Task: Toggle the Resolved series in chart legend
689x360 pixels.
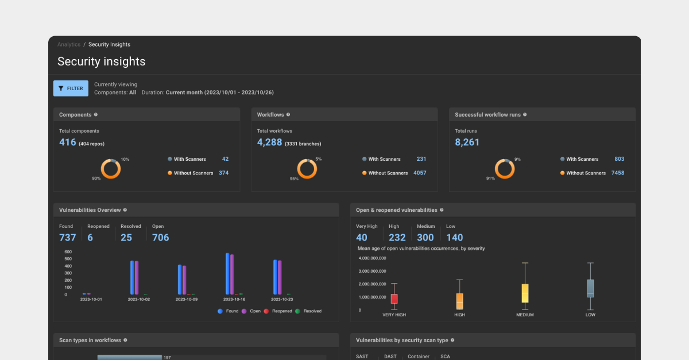Action: (x=308, y=311)
